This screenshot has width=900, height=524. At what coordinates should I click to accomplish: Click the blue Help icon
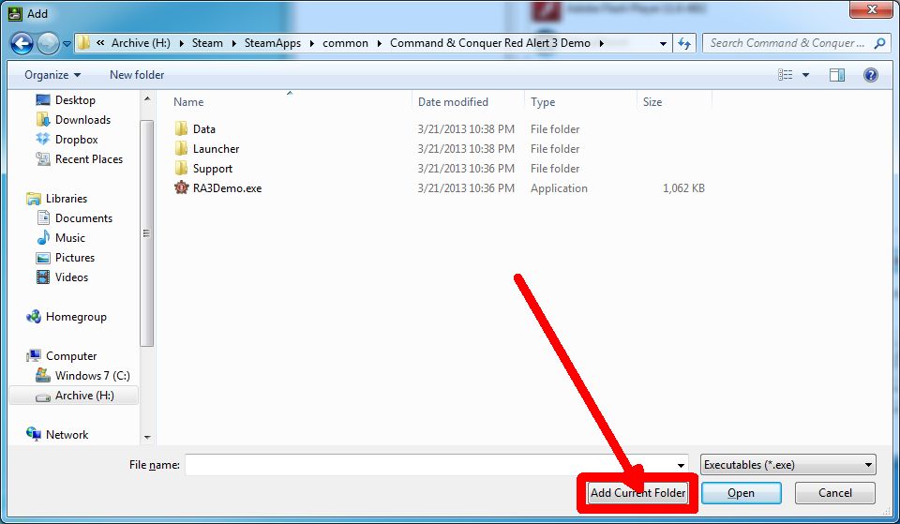tap(870, 75)
